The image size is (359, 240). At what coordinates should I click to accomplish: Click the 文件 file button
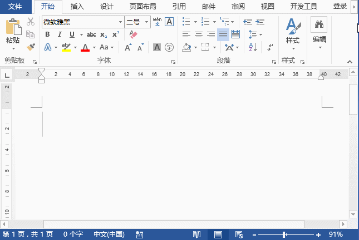pyautogui.click(x=16, y=7)
